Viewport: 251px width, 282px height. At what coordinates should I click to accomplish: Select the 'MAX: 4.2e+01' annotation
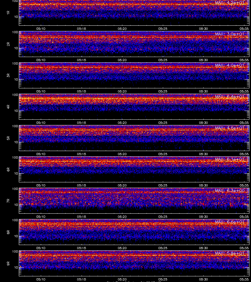point(230,3)
